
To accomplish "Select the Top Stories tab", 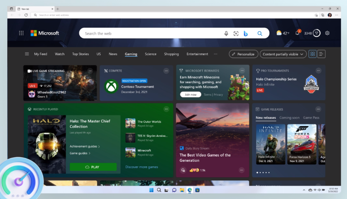I will [x=80, y=54].
